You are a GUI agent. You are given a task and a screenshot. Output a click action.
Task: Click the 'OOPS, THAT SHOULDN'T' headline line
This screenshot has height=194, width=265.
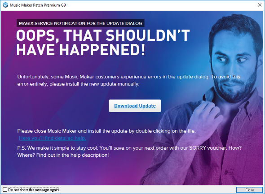coord(103,35)
